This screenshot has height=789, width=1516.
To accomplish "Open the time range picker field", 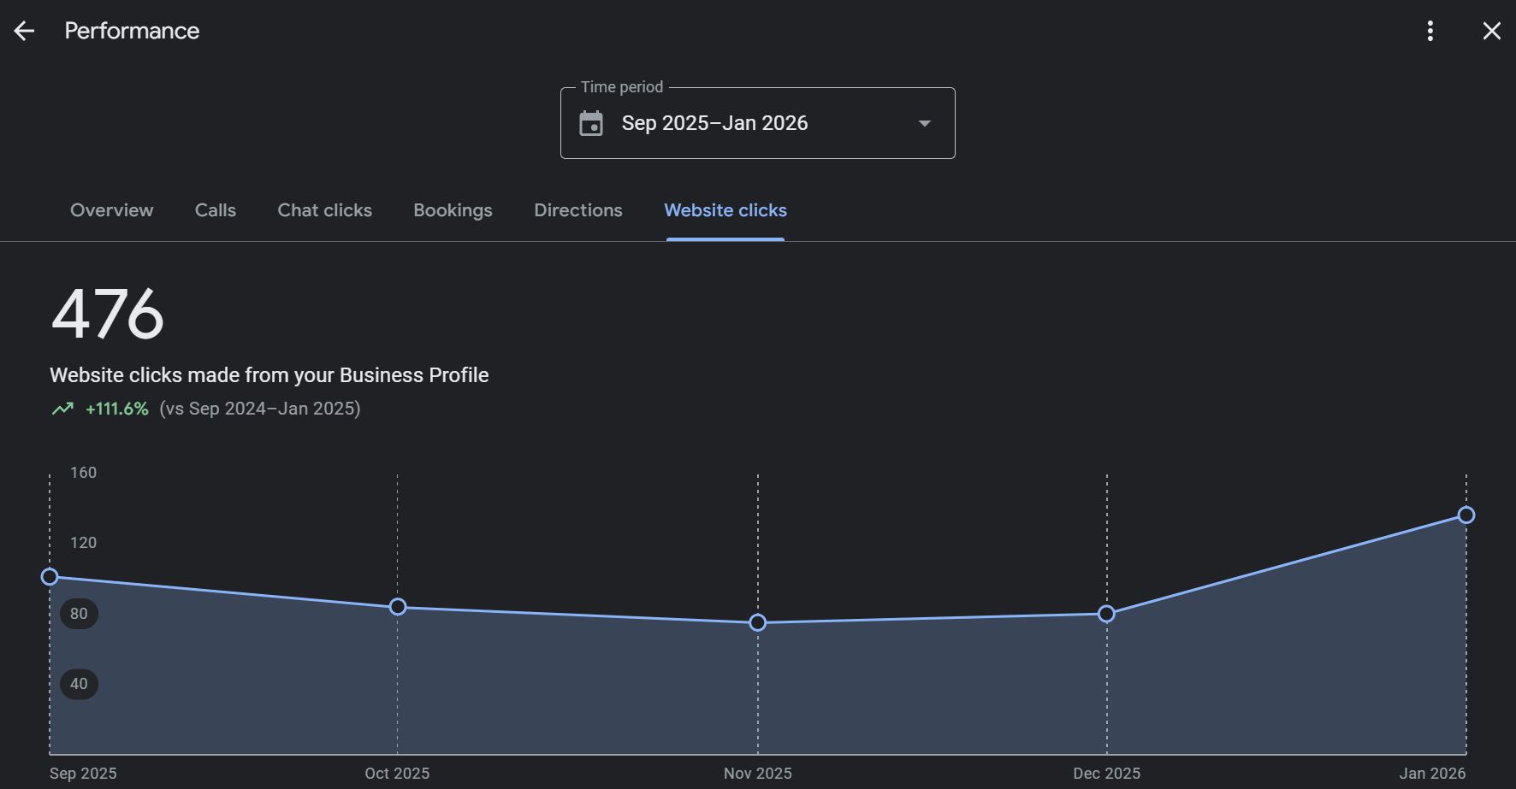I will (756, 122).
